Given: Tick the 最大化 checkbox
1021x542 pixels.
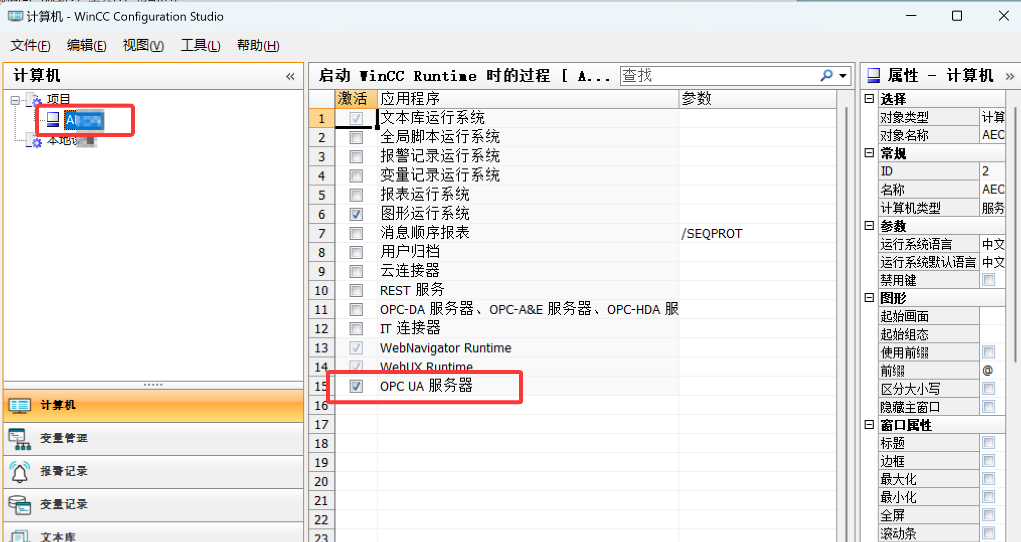Looking at the screenshot, I should coord(989,479).
